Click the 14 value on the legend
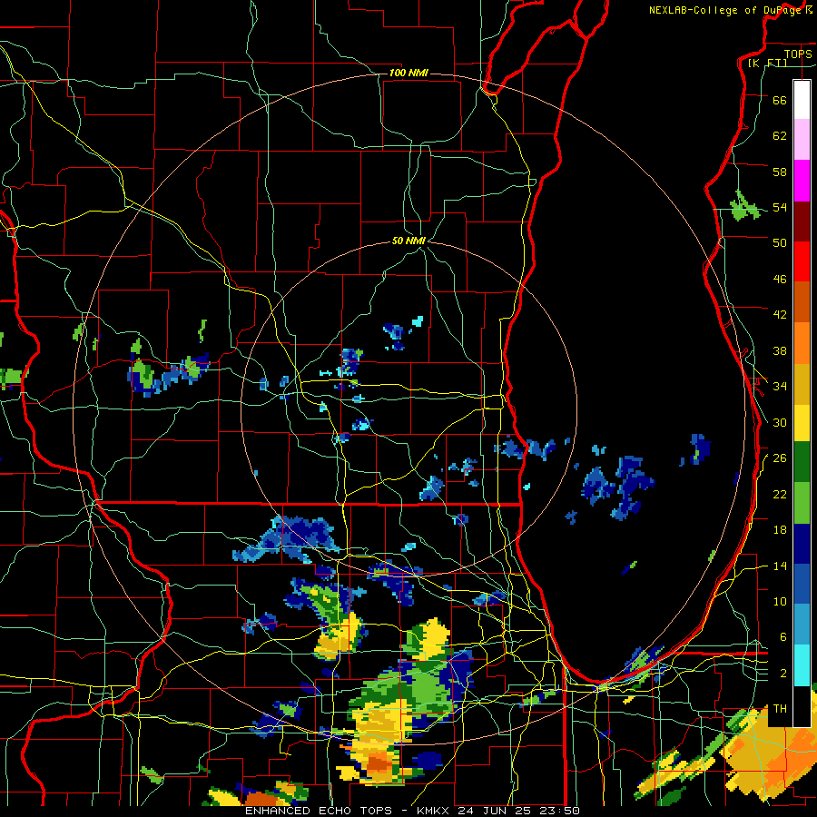The height and width of the screenshot is (817, 817). click(780, 566)
